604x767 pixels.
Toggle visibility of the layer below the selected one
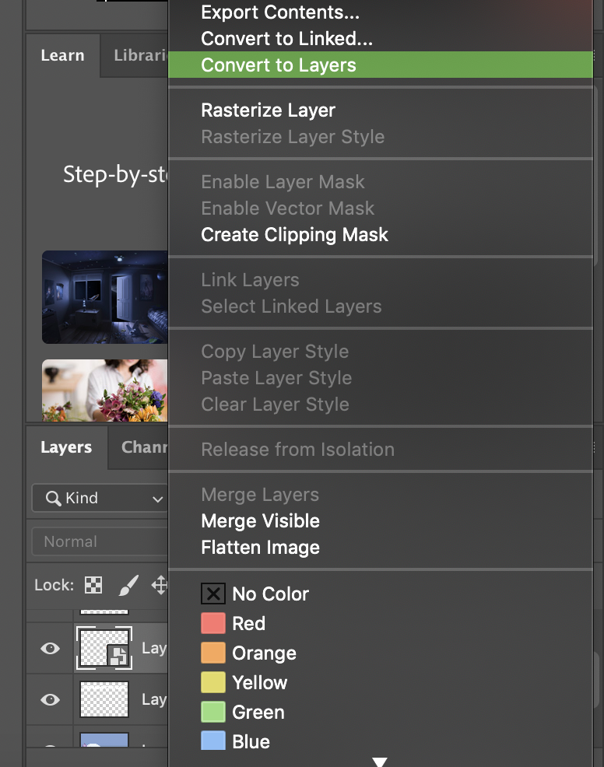51,699
